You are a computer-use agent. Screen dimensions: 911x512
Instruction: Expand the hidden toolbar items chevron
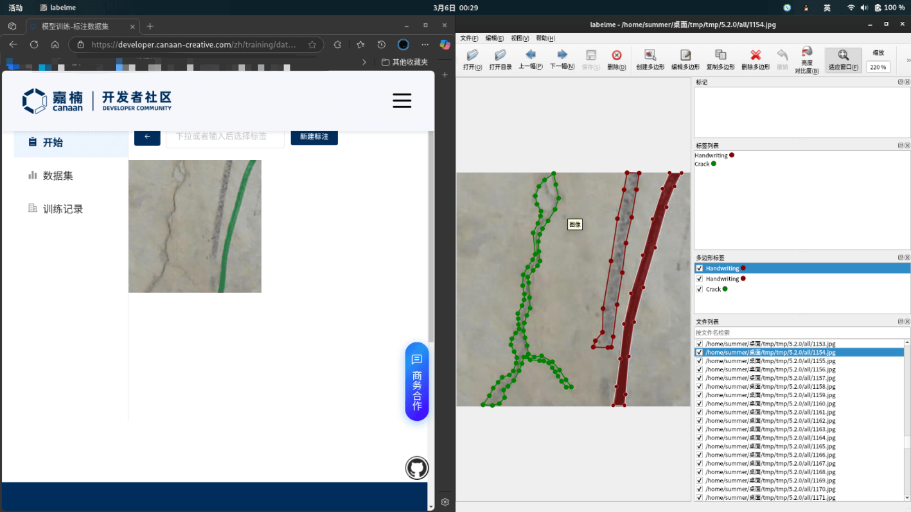pyautogui.click(x=908, y=60)
